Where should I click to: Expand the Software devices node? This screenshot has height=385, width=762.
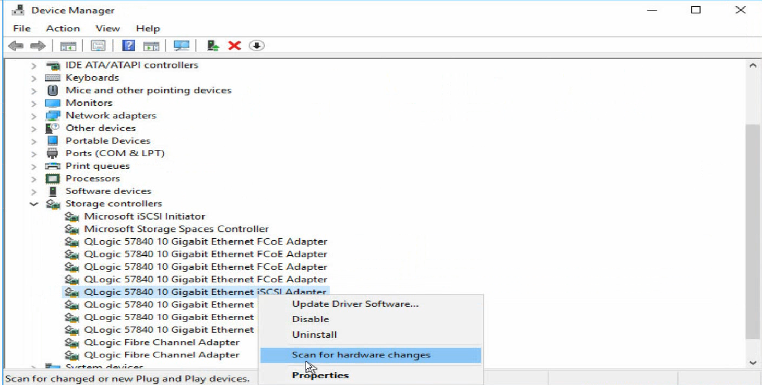(34, 192)
